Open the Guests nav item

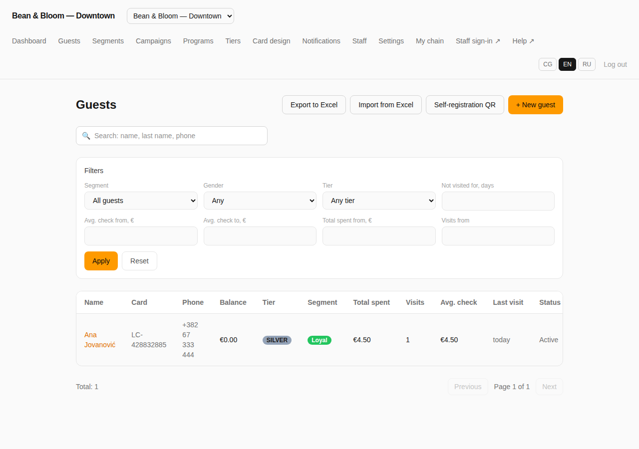pos(69,41)
